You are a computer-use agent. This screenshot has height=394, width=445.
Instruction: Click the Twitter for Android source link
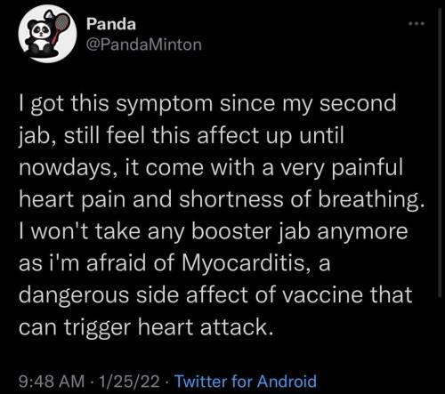pos(246,382)
